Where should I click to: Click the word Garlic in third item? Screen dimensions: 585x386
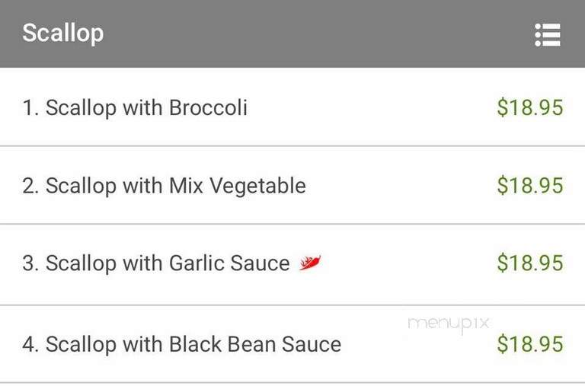pyautogui.click(x=197, y=263)
